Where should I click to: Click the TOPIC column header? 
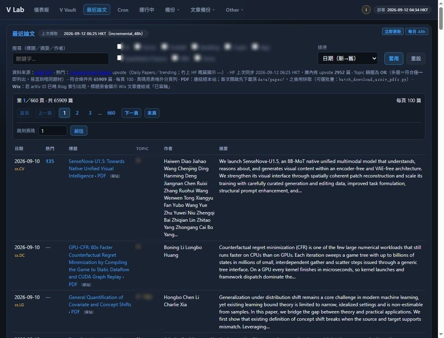(x=142, y=148)
